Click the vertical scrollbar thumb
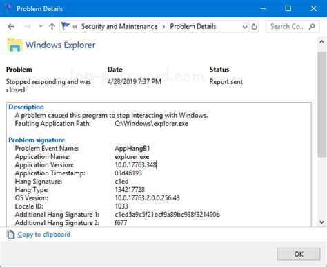 tap(321, 105)
